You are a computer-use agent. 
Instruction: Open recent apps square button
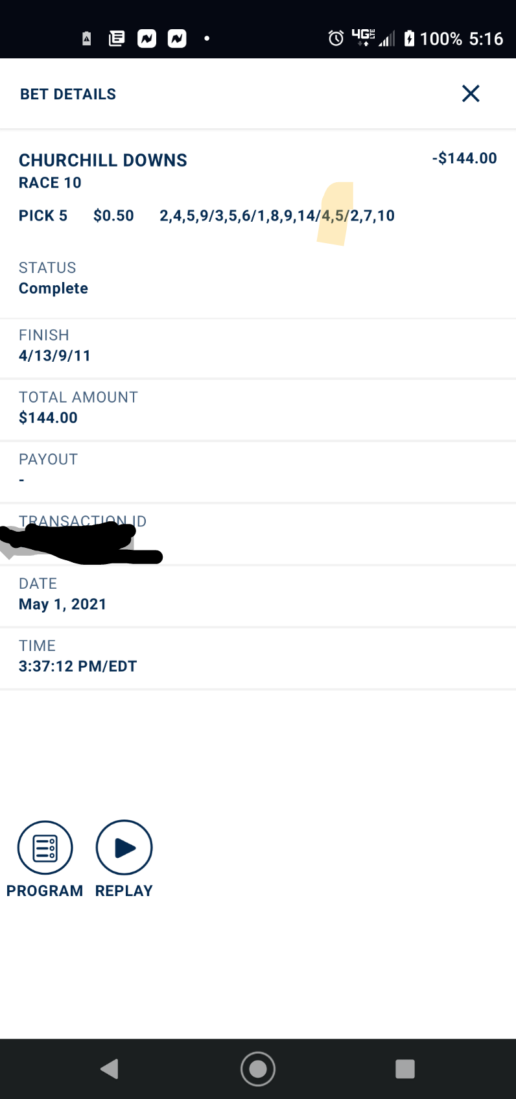coord(405,1069)
